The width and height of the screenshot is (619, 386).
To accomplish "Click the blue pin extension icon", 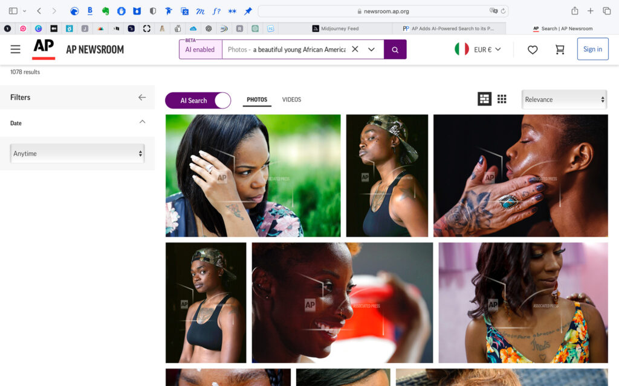I will (x=248, y=11).
